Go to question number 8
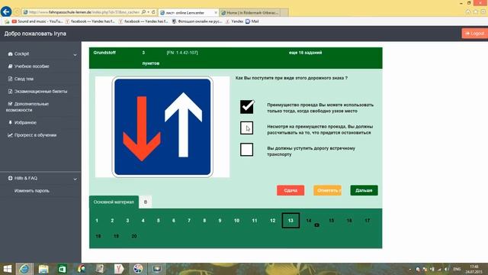Viewport: 488px width, 275px height. coord(204,221)
